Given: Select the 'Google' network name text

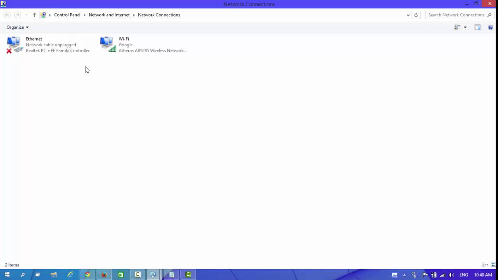Looking at the screenshot, I should click(x=125, y=45).
